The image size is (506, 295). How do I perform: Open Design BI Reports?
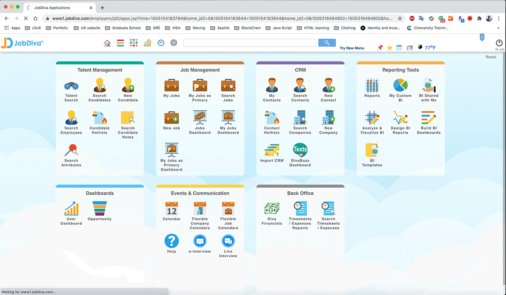point(401,118)
